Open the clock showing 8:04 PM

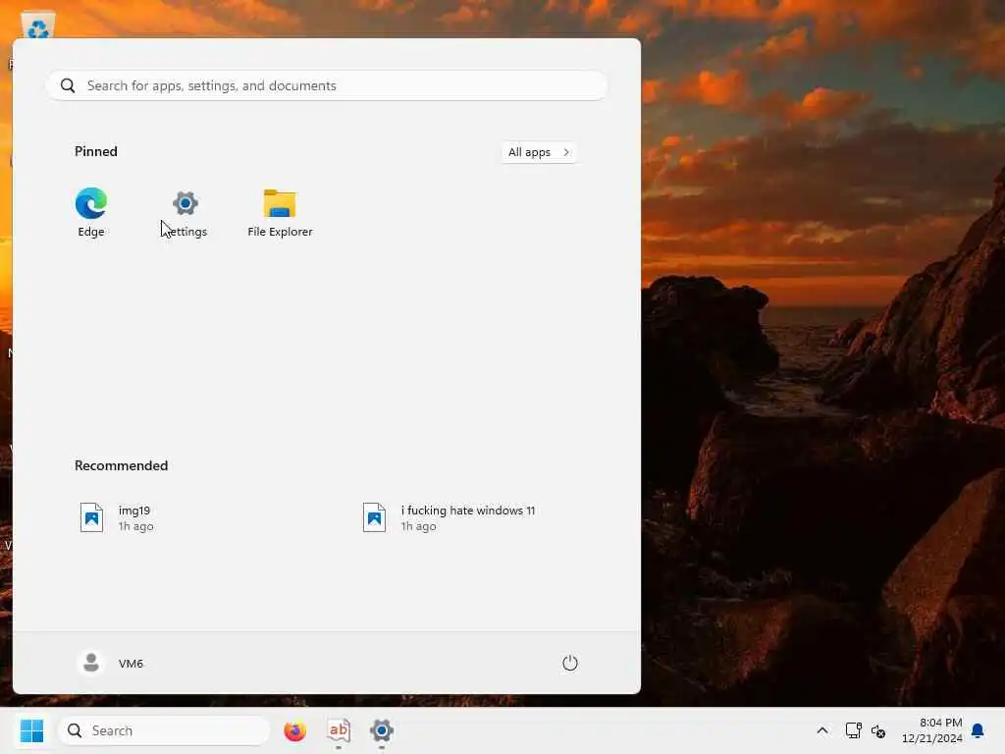point(932,730)
